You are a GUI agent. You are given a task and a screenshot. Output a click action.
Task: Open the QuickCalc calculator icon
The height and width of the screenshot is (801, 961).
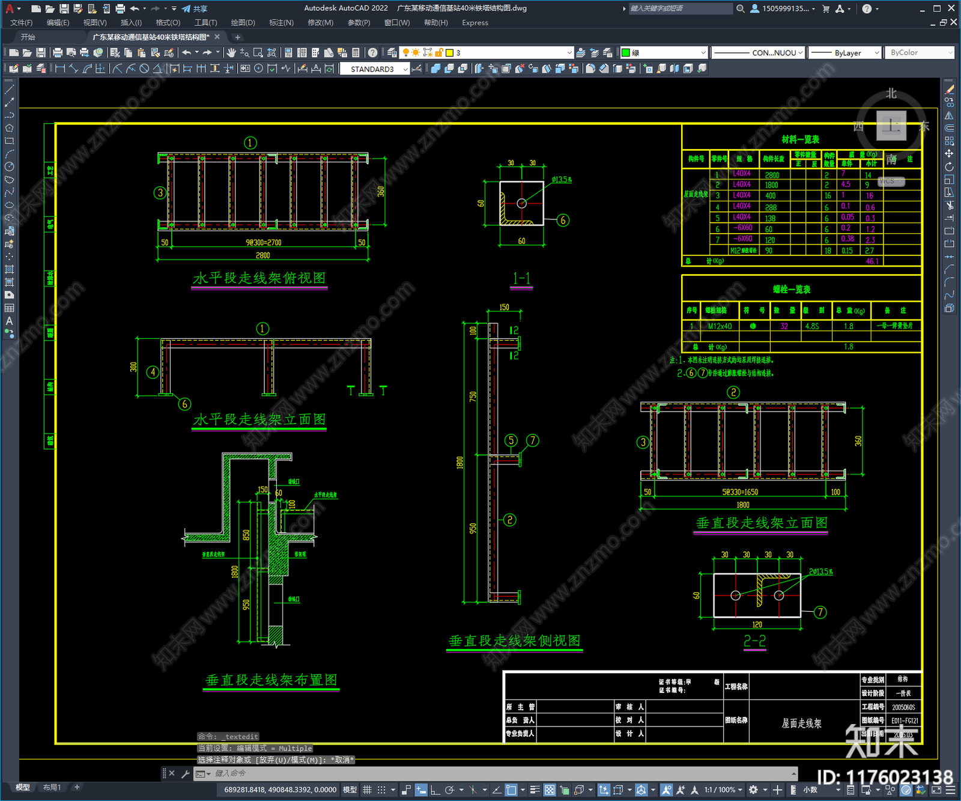(356, 53)
